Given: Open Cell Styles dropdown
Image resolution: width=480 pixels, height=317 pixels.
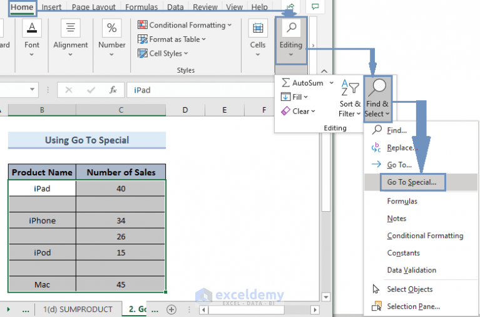Looking at the screenshot, I should tap(163, 53).
